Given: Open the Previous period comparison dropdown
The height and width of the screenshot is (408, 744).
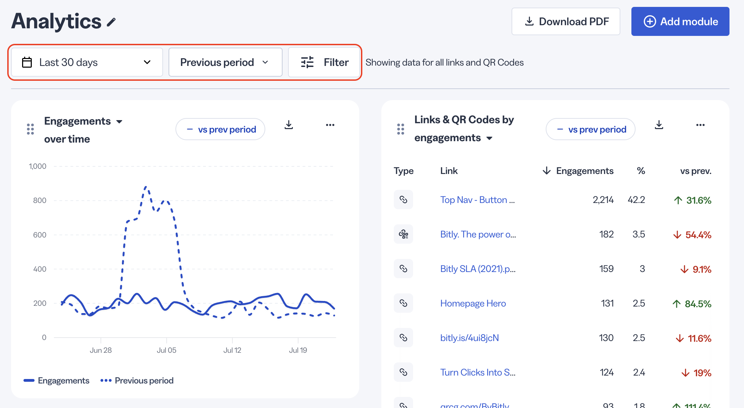Looking at the screenshot, I should pos(226,62).
